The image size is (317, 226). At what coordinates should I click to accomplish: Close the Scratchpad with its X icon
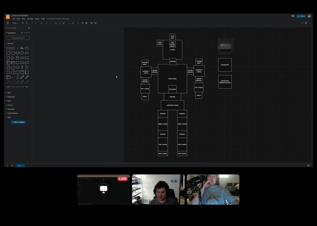click(29, 33)
